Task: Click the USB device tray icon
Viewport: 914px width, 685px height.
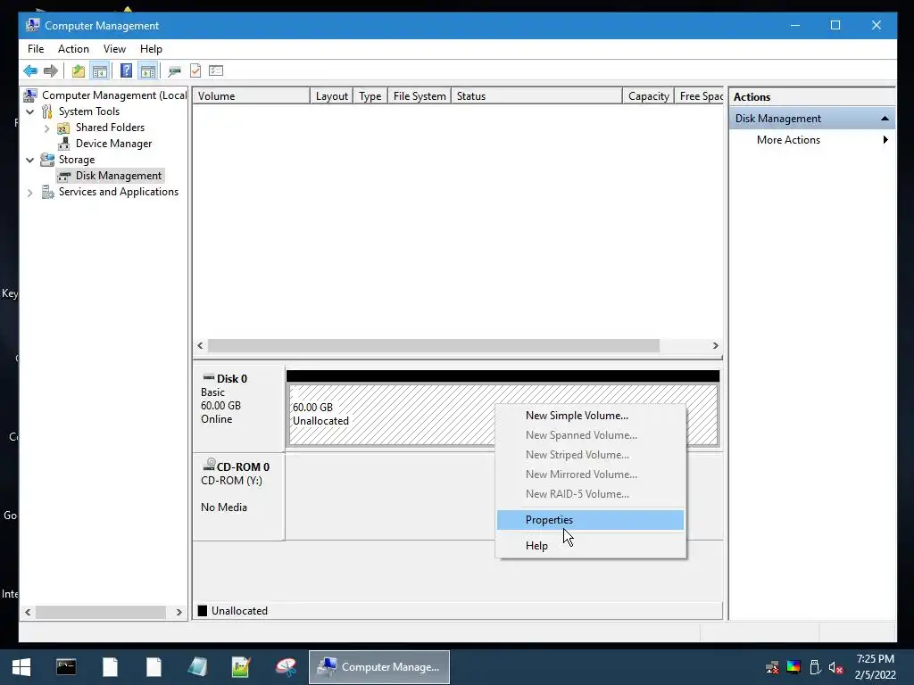Action: click(815, 667)
